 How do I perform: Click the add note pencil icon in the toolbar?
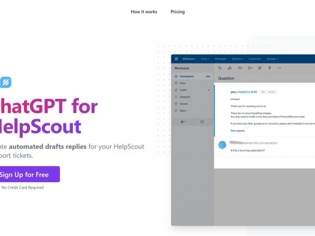tap(229, 68)
